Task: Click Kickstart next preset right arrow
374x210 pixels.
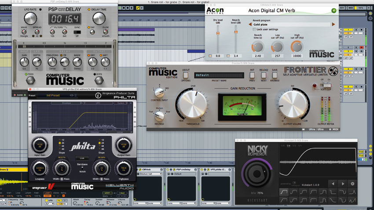Action: pos(343,184)
